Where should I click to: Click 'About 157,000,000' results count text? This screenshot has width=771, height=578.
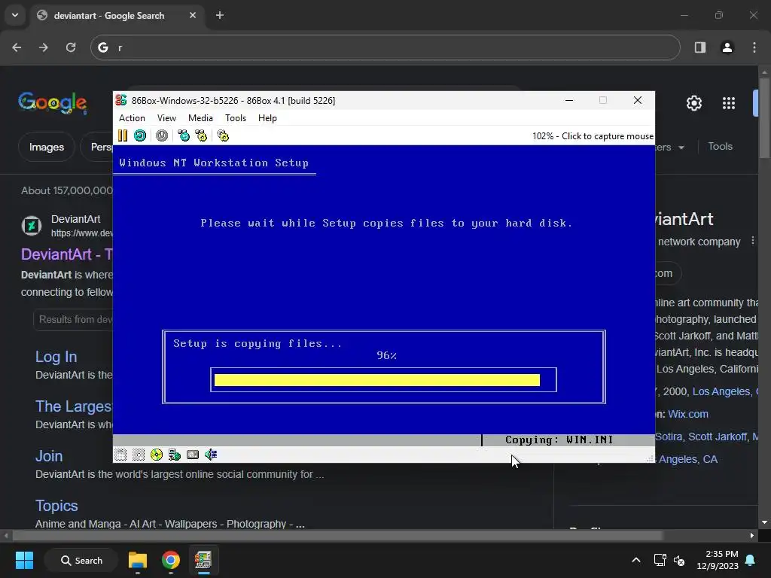[x=67, y=190]
